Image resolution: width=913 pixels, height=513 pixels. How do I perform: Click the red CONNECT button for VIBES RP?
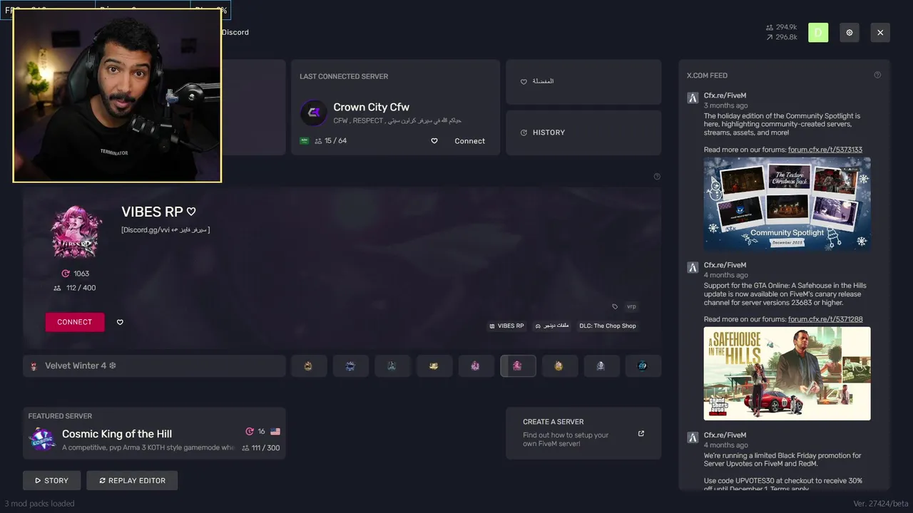click(x=75, y=322)
